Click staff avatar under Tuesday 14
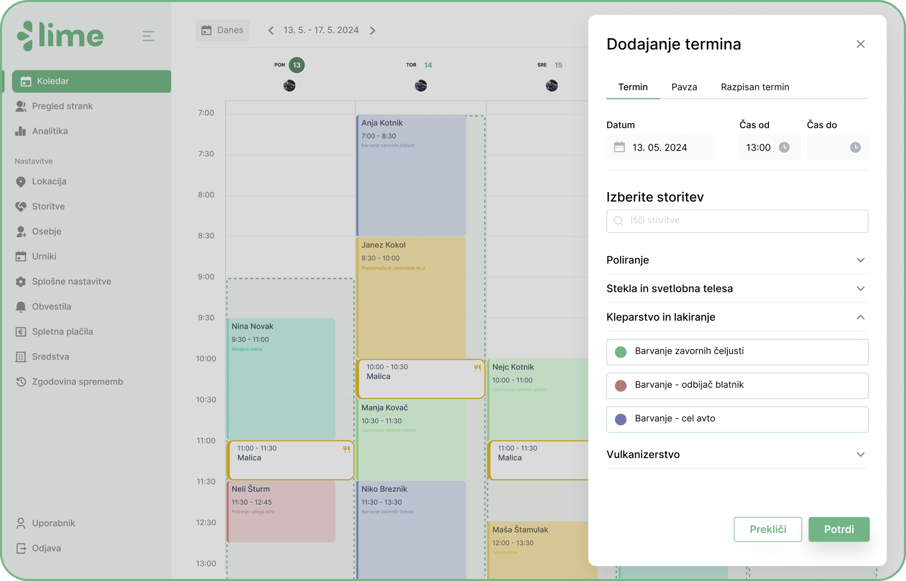Image resolution: width=906 pixels, height=581 pixels. click(421, 86)
